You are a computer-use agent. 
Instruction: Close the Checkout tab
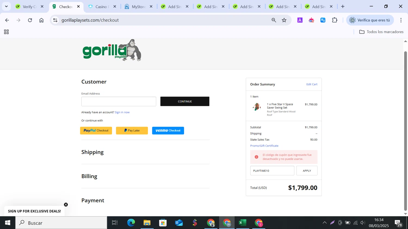coord(78,7)
